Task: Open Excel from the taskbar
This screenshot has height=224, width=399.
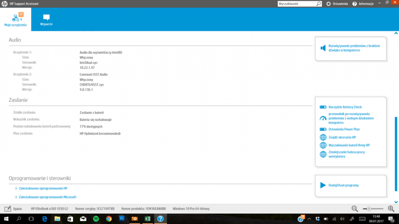Action: click(x=147, y=219)
